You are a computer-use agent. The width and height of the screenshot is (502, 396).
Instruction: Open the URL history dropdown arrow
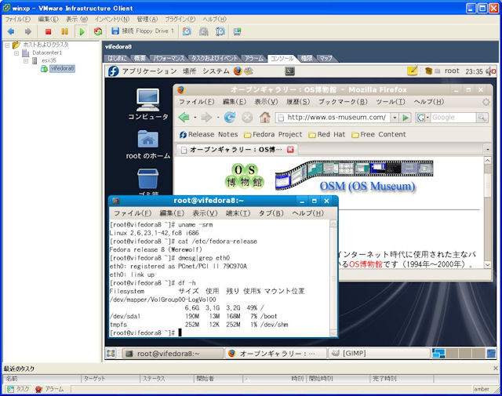pyautogui.click(x=395, y=118)
